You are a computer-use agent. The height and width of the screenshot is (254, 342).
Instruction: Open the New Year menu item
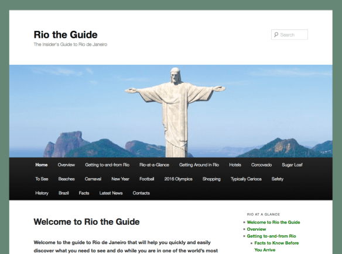120,179
